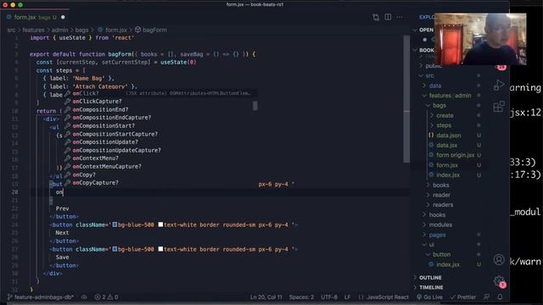Open data.jsx file
The height and width of the screenshot is (305, 543).
point(446,145)
